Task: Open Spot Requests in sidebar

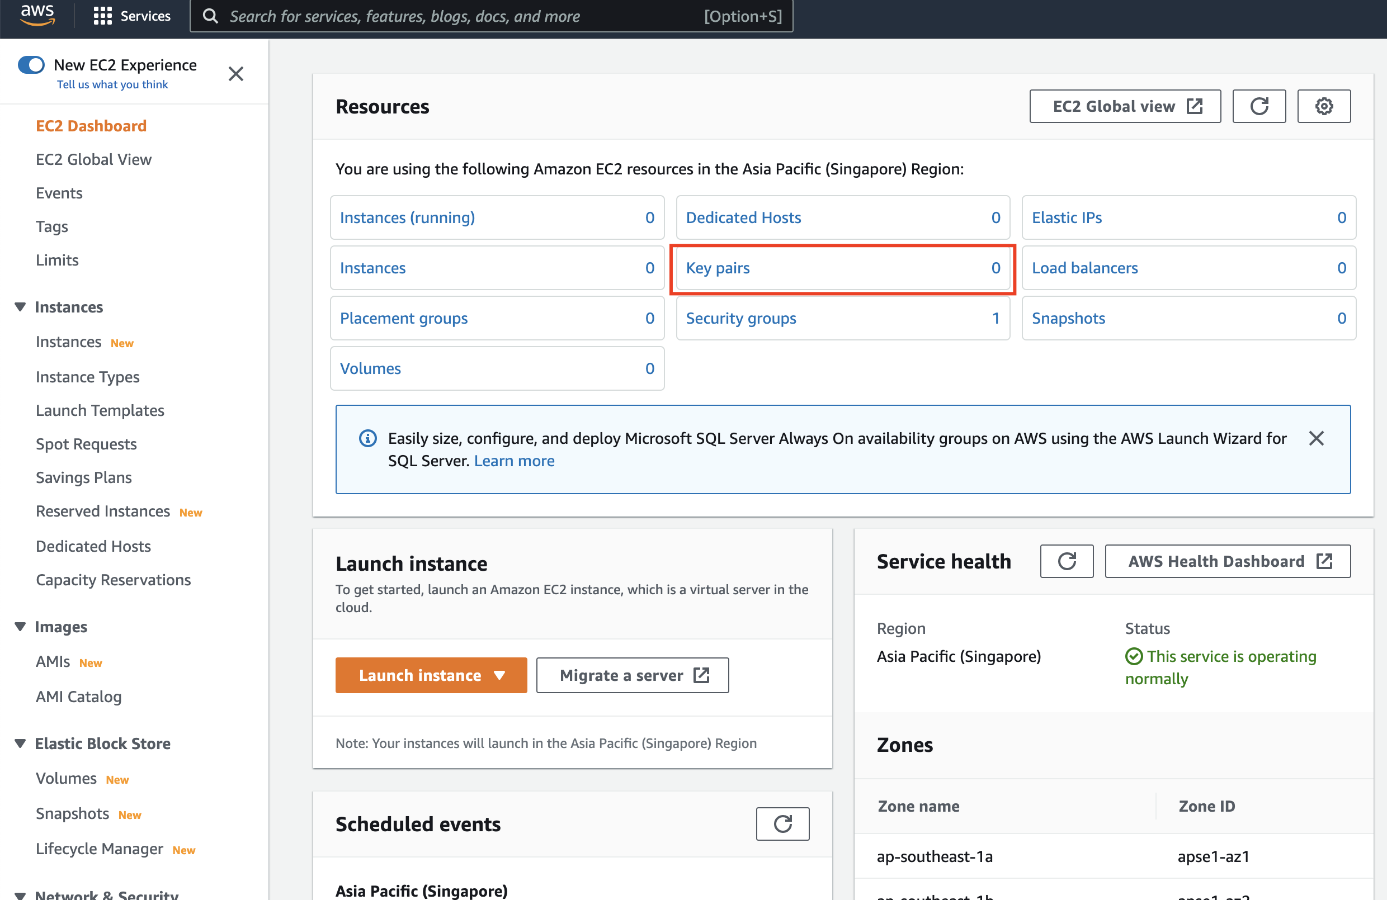Action: point(86,444)
